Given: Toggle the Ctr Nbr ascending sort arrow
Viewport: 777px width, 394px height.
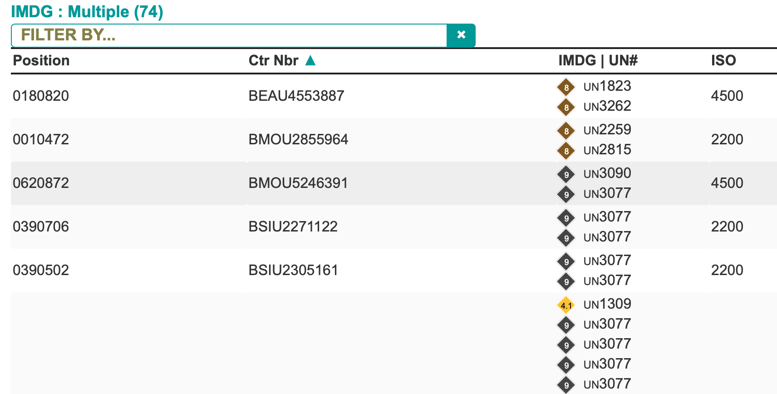Looking at the screenshot, I should click(310, 60).
